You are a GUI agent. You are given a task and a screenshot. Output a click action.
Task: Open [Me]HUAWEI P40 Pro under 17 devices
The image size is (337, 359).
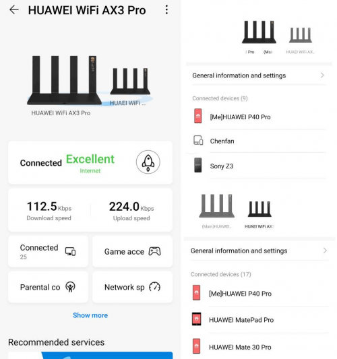coord(259,293)
